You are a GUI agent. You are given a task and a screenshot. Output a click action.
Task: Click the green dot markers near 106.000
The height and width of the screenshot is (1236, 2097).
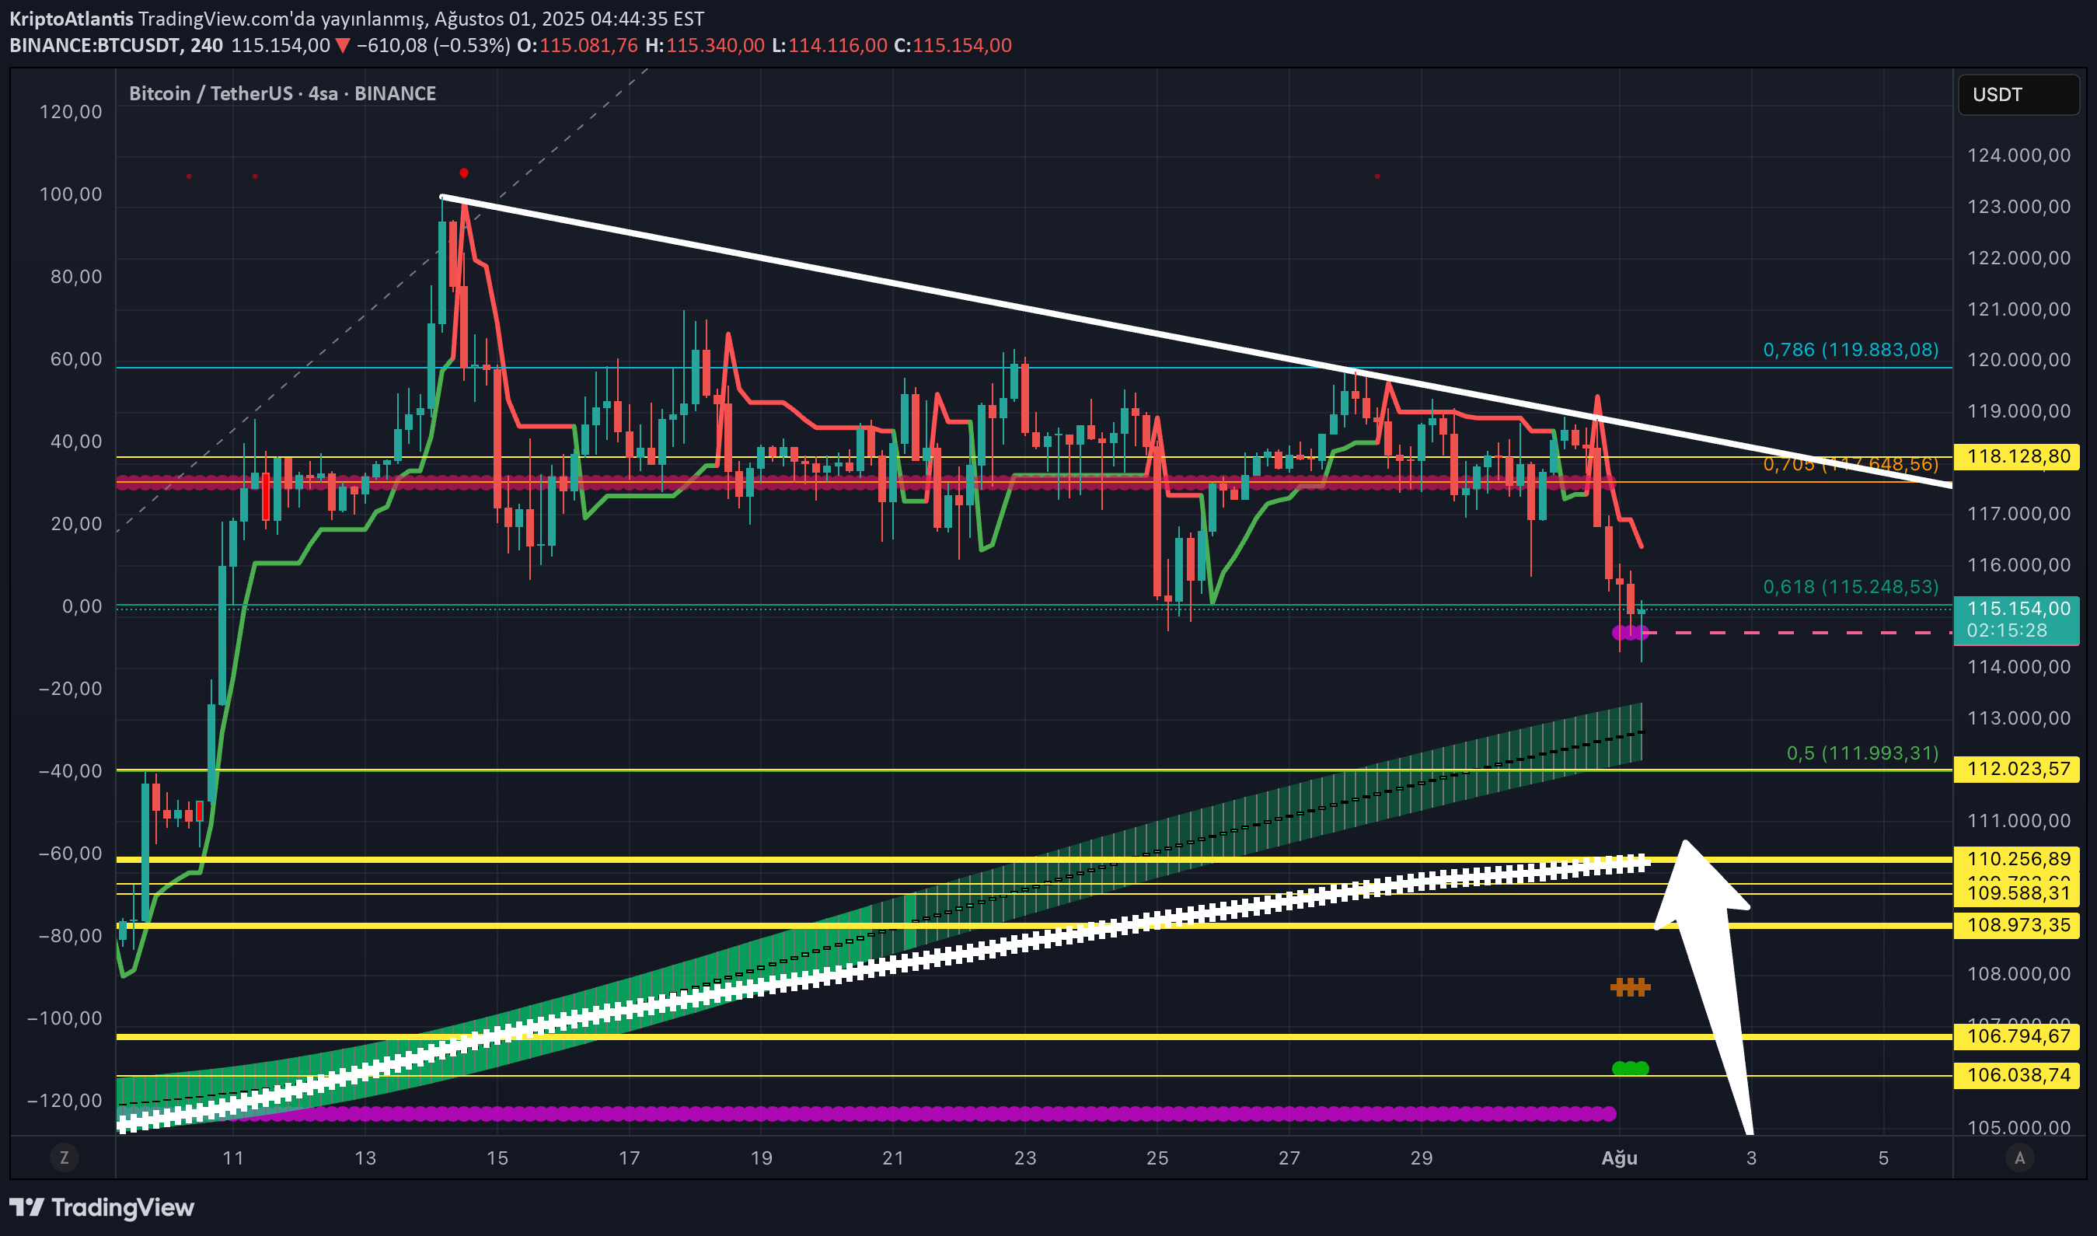pos(1630,1069)
